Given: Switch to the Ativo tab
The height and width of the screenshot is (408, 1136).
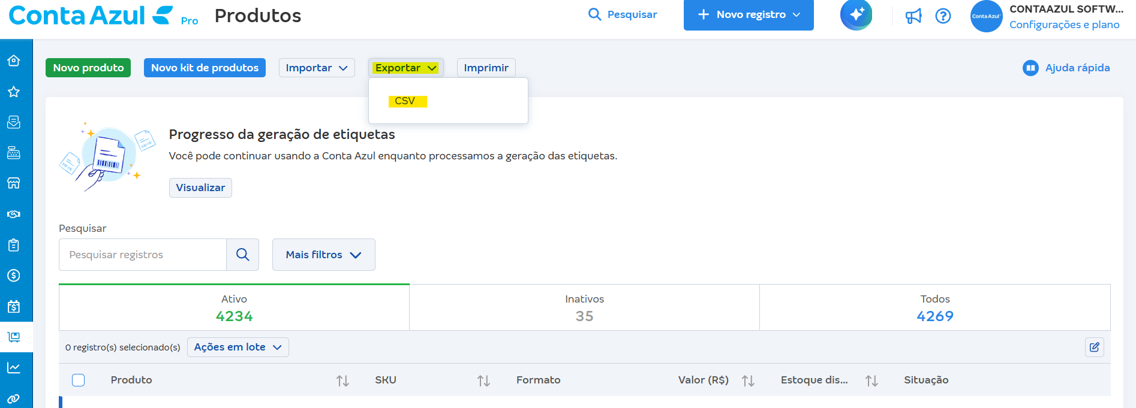Looking at the screenshot, I should (235, 307).
